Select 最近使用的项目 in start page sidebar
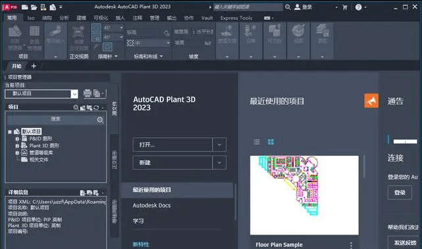The image size is (422, 249). coord(177,190)
